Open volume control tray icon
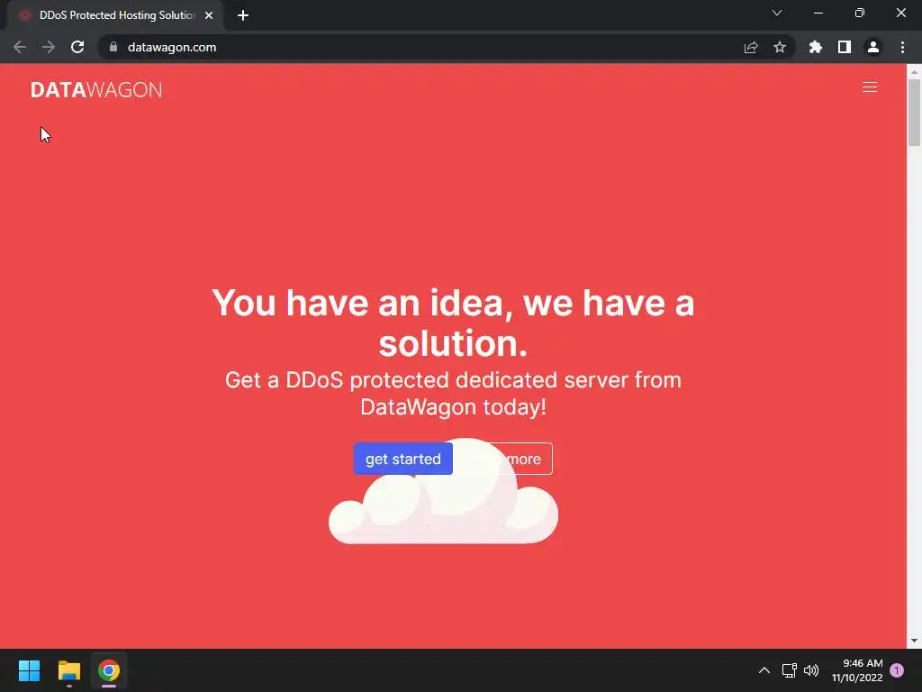This screenshot has width=922, height=692. (811, 670)
